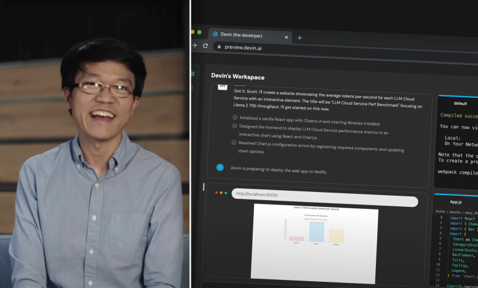The width and height of the screenshot is (478, 288).
Task: Open a new browser tab with plus
Action: pos(299,38)
